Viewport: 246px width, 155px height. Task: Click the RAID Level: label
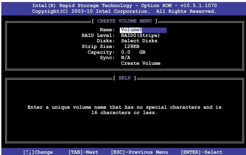pos(98,36)
